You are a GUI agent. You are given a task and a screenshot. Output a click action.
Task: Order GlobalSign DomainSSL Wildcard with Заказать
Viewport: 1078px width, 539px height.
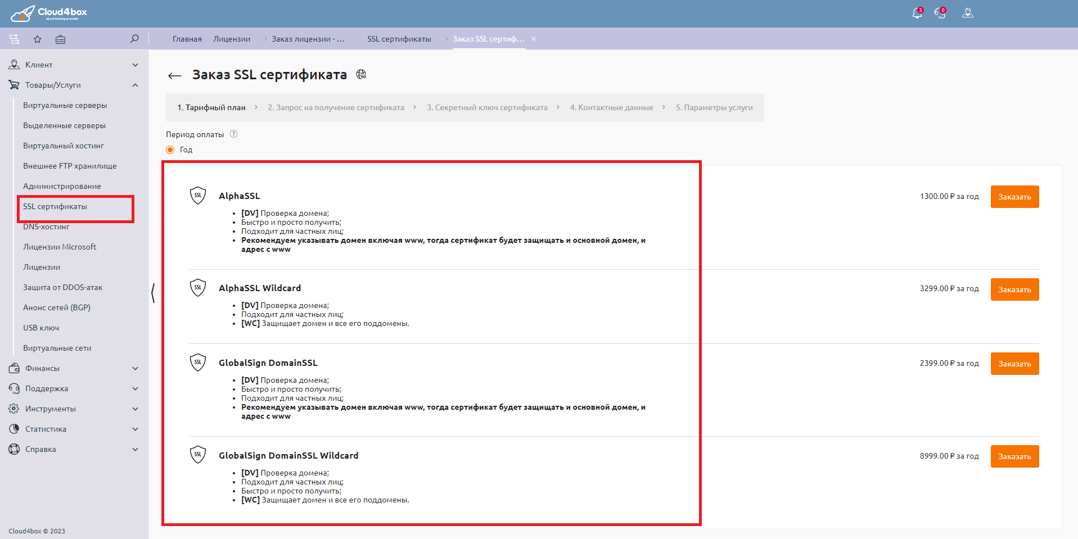pos(1014,456)
